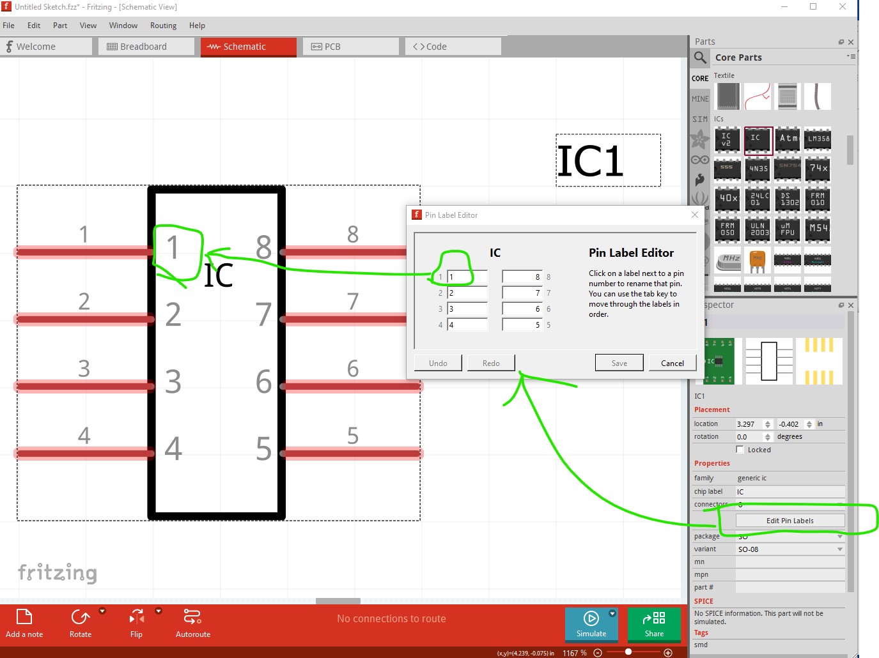This screenshot has height=658, width=879.
Task: Select the LM358 chip in parts bin
Action: pos(818,139)
